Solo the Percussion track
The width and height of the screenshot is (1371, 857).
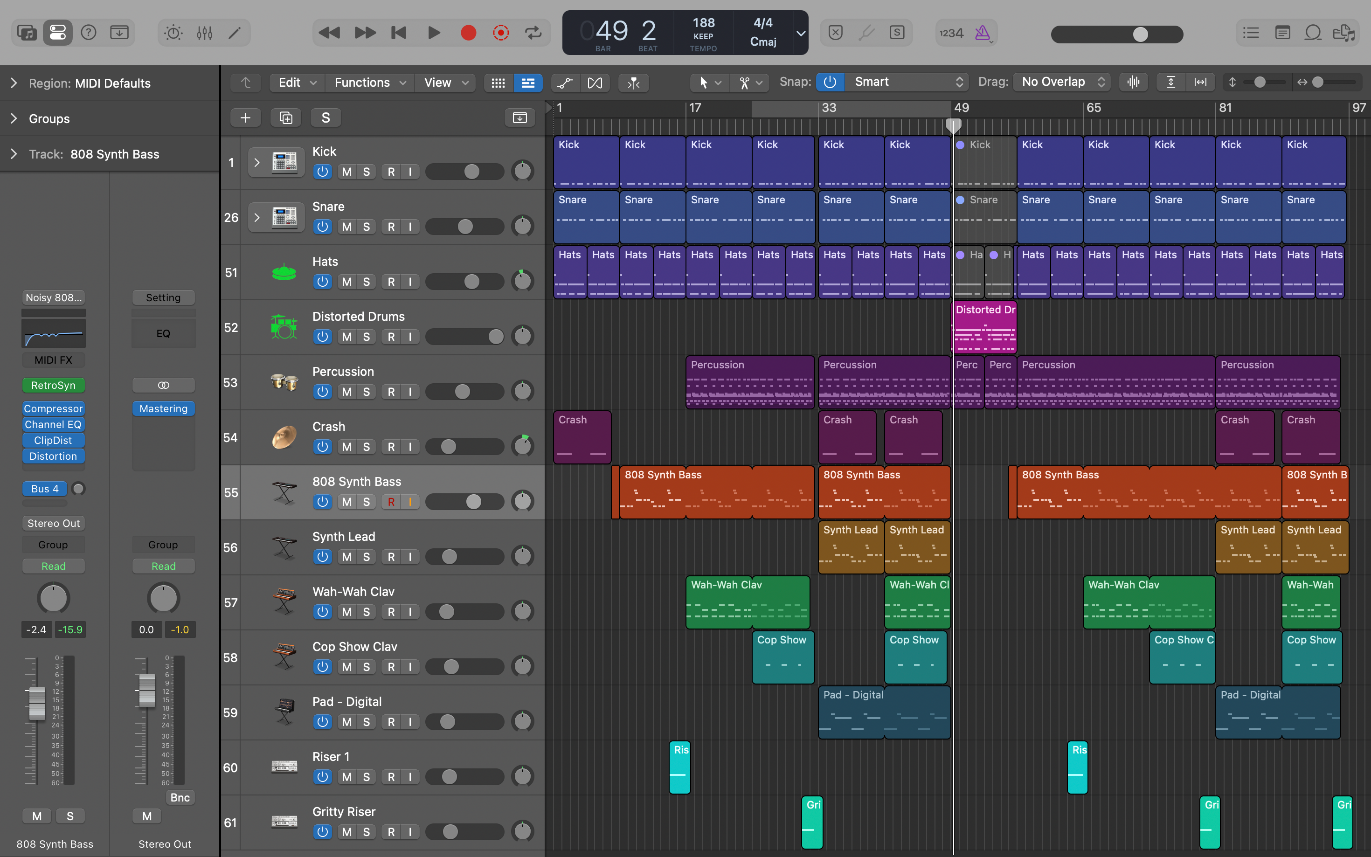[x=367, y=392]
